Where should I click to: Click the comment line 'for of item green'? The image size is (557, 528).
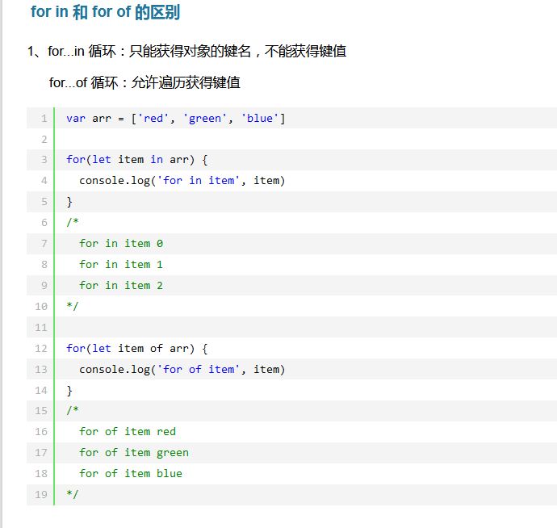(134, 453)
